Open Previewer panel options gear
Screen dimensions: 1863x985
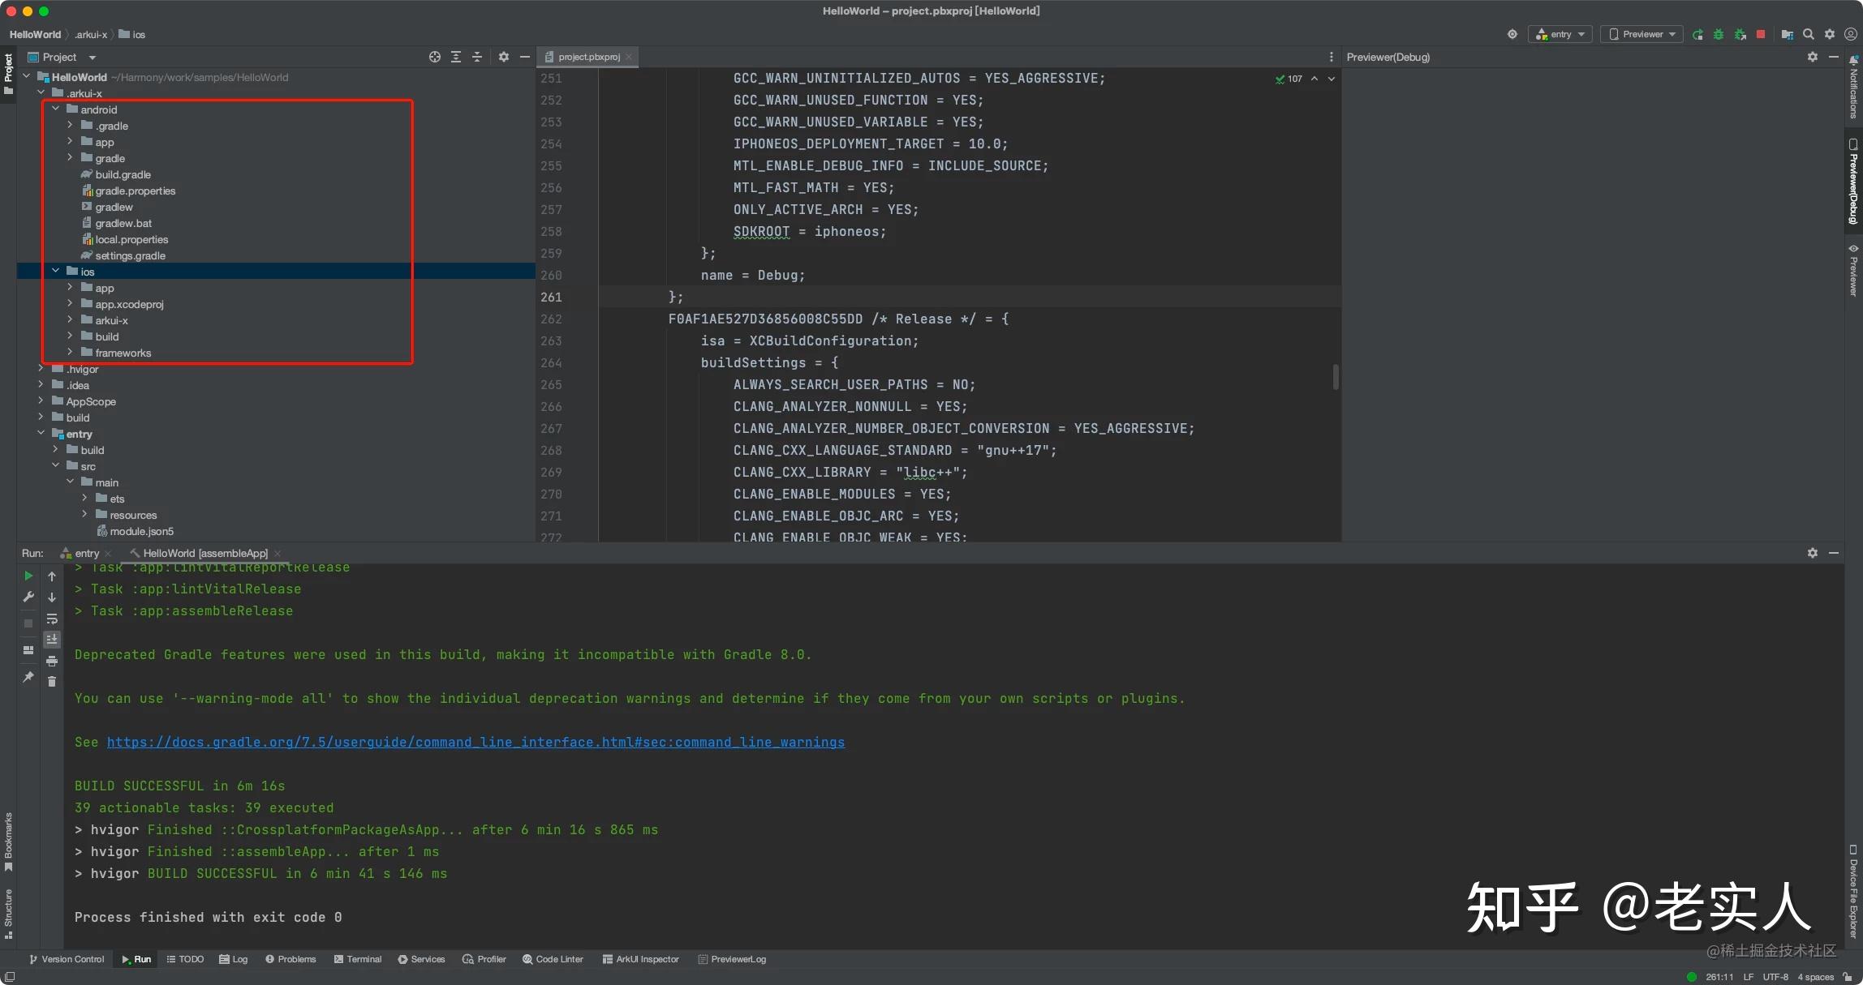pyautogui.click(x=1813, y=57)
